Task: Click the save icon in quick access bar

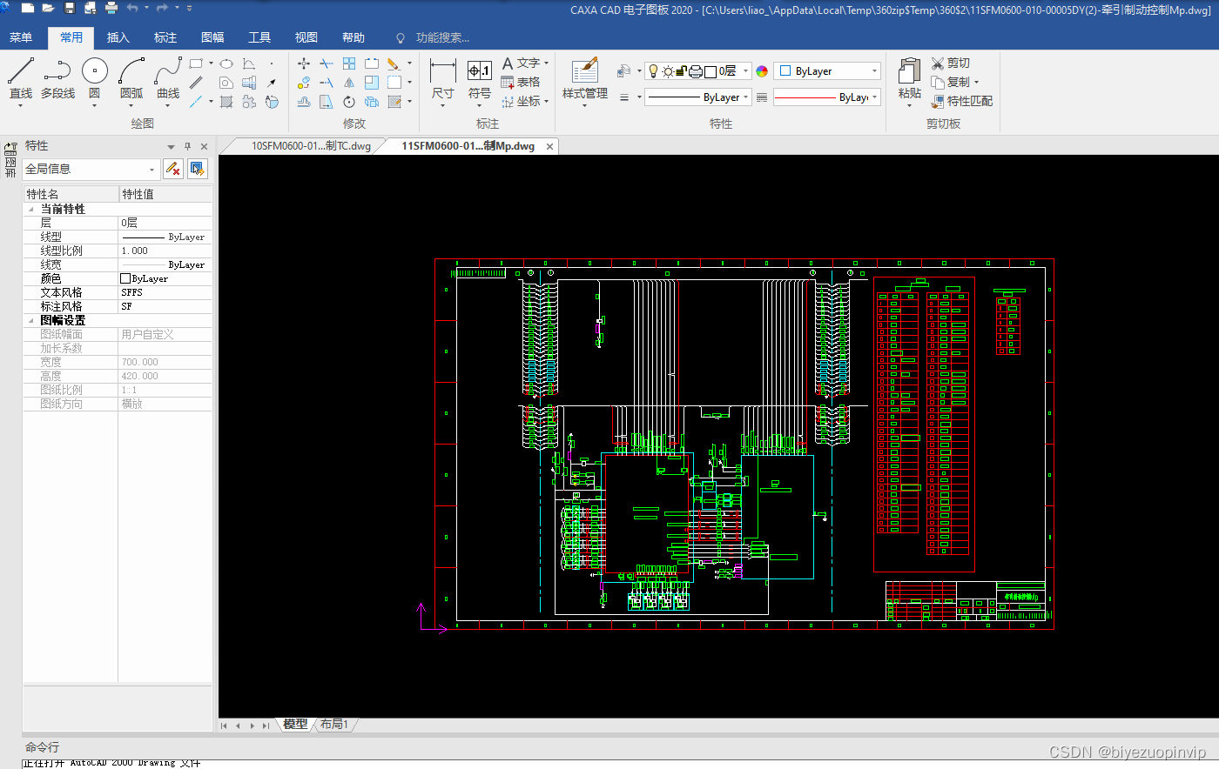Action: pyautogui.click(x=70, y=8)
